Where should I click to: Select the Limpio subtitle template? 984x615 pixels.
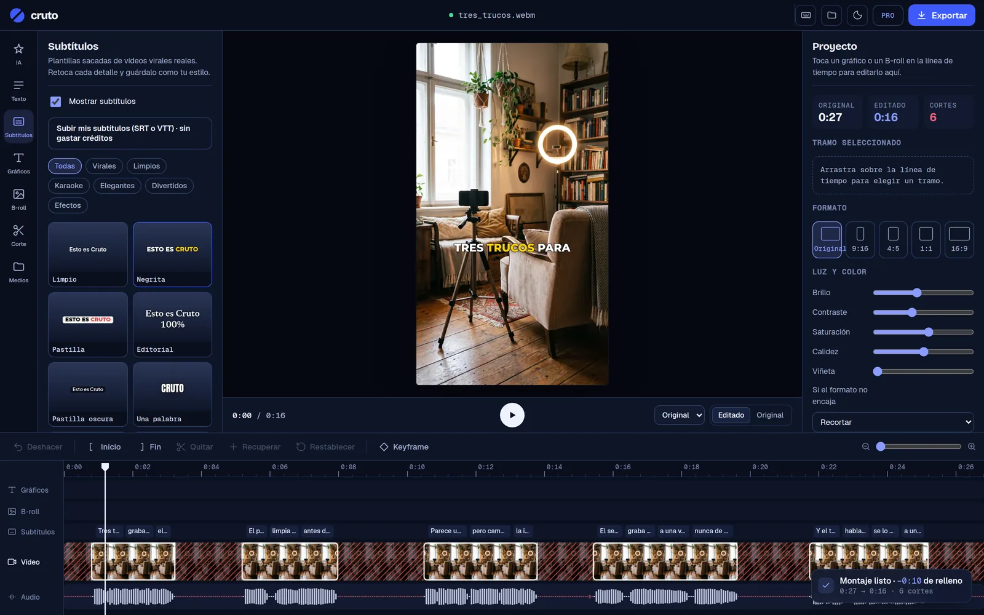pos(88,255)
